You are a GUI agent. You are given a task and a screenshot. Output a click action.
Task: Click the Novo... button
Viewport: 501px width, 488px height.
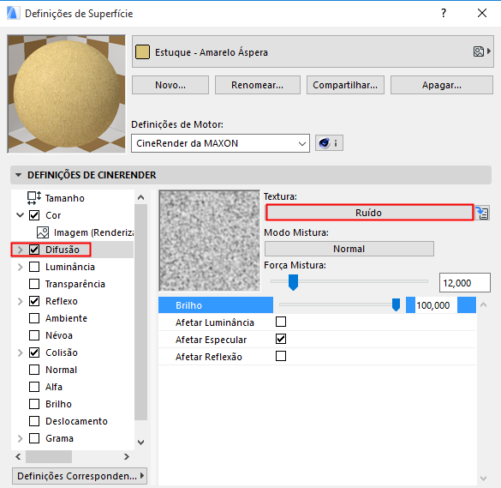tap(170, 85)
